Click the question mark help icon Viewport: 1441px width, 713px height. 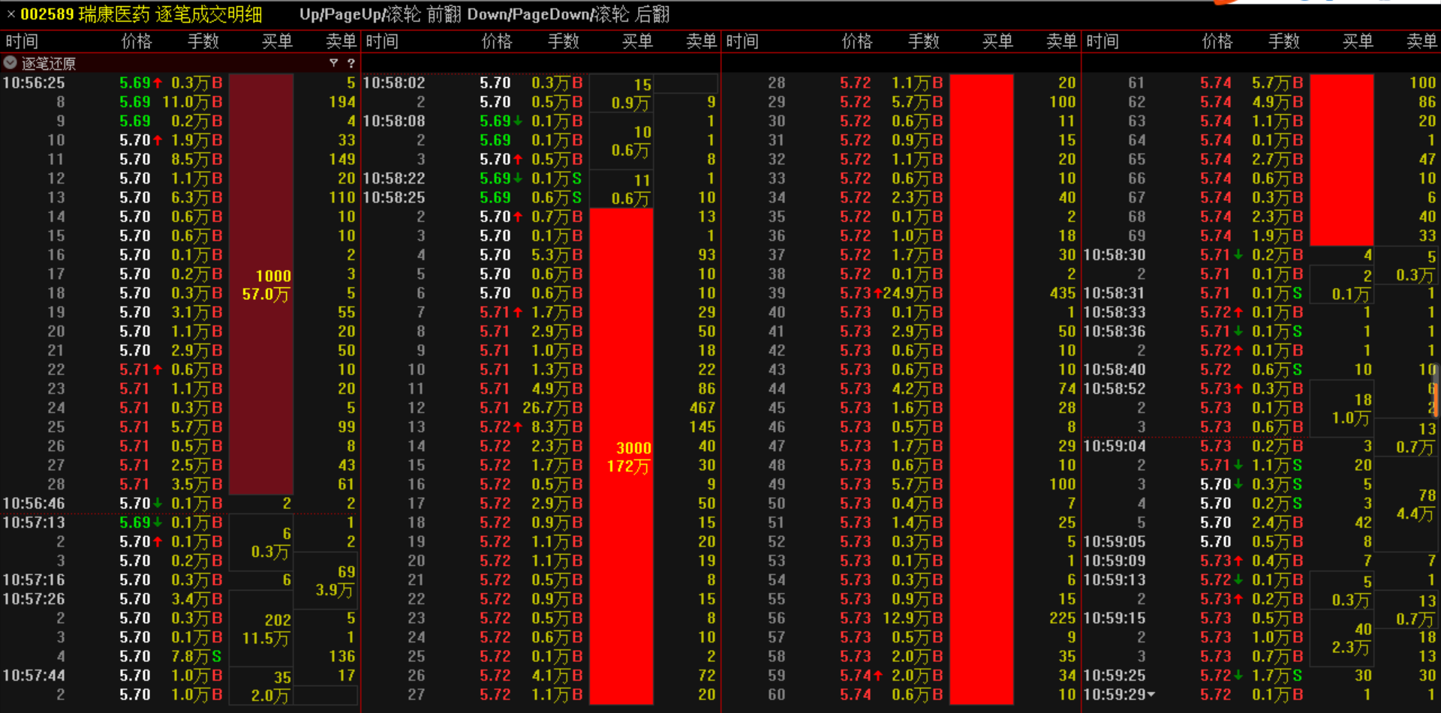[x=350, y=63]
